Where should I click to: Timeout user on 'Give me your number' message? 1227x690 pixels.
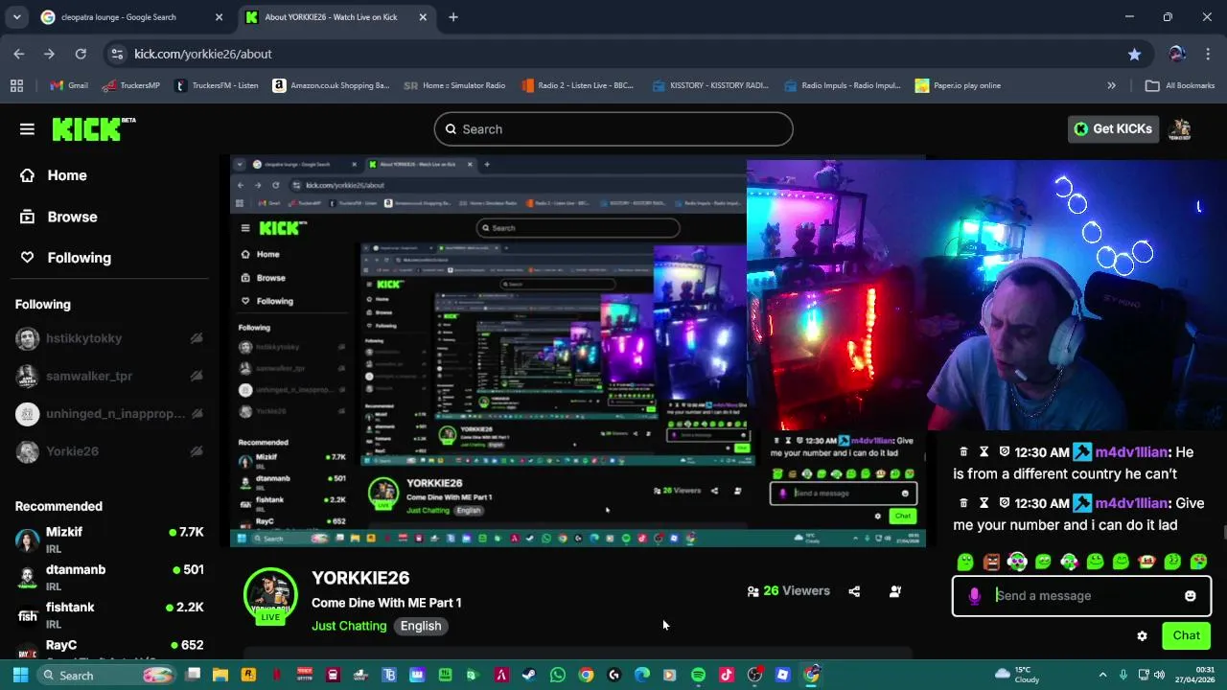pos(984,503)
